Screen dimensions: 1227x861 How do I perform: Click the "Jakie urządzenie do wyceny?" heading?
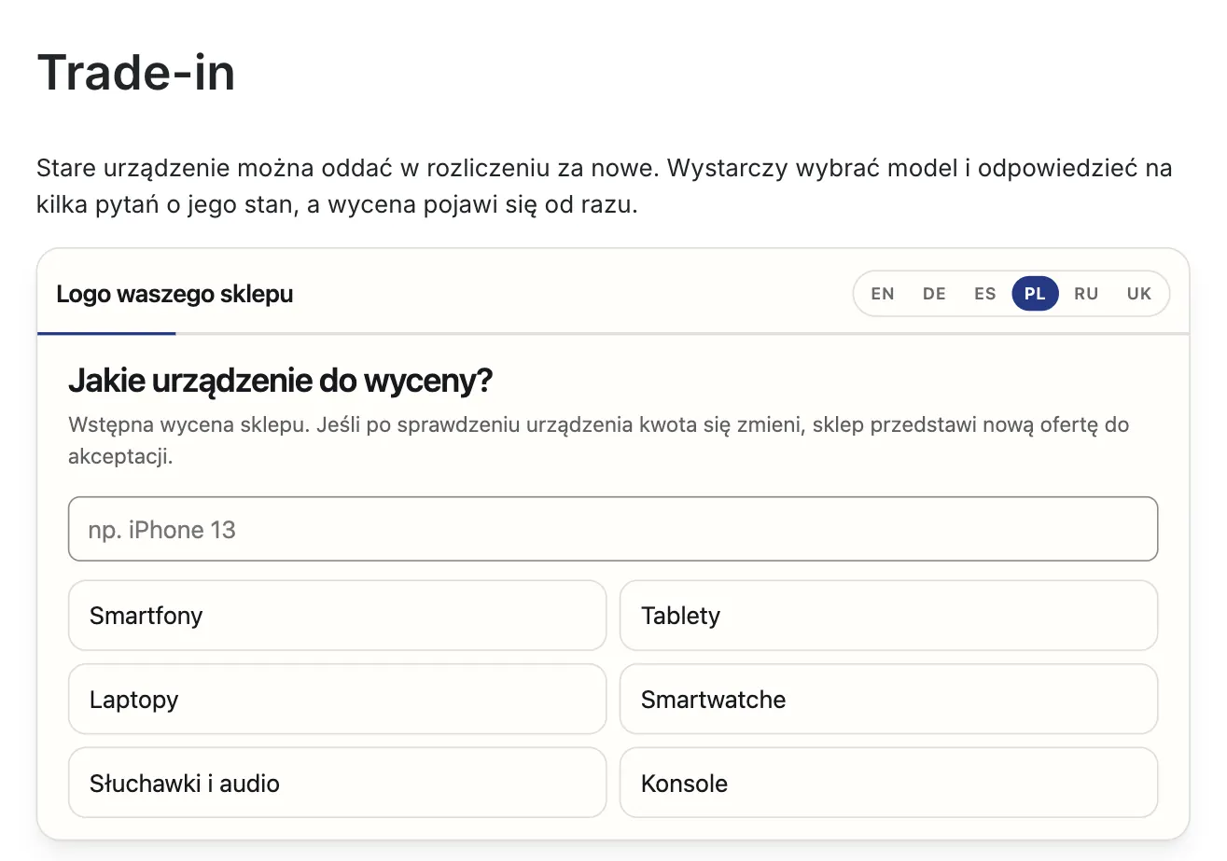(x=281, y=382)
